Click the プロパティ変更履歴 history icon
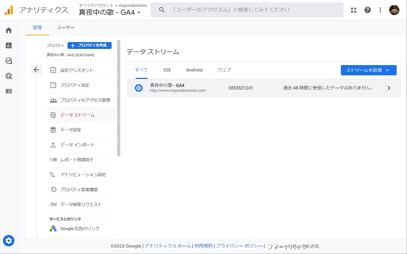The height and width of the screenshot is (254, 407). click(53, 189)
